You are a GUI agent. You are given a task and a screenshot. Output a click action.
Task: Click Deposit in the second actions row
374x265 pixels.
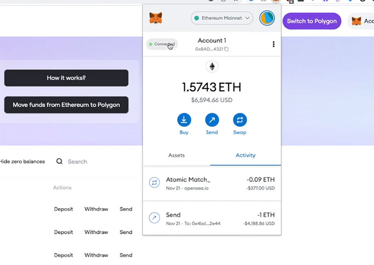[63, 232]
